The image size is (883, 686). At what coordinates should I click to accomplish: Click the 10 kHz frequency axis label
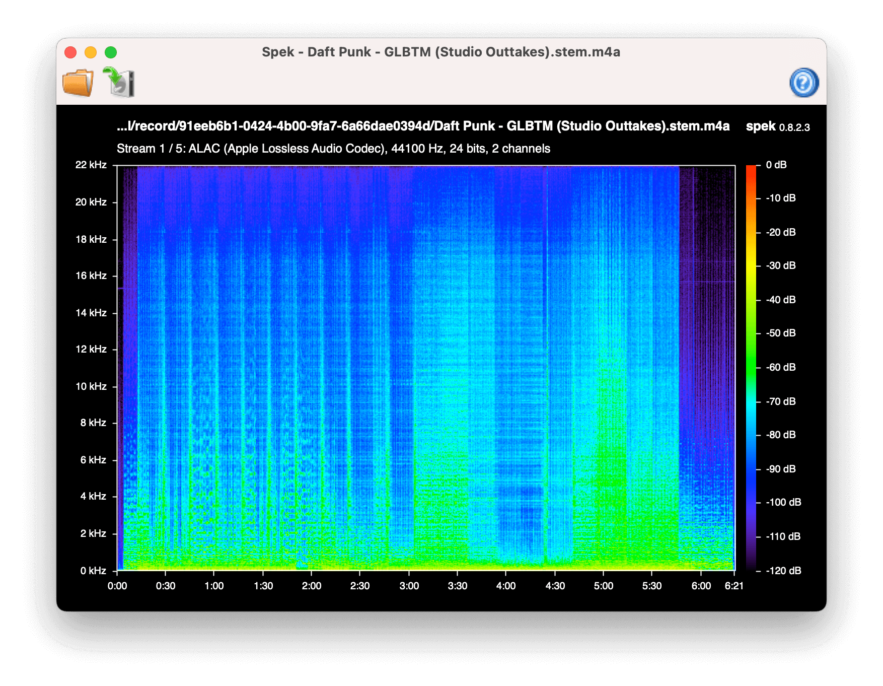[91, 386]
